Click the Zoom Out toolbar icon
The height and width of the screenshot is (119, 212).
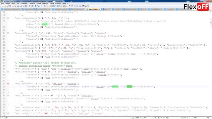click(x=44, y=6)
